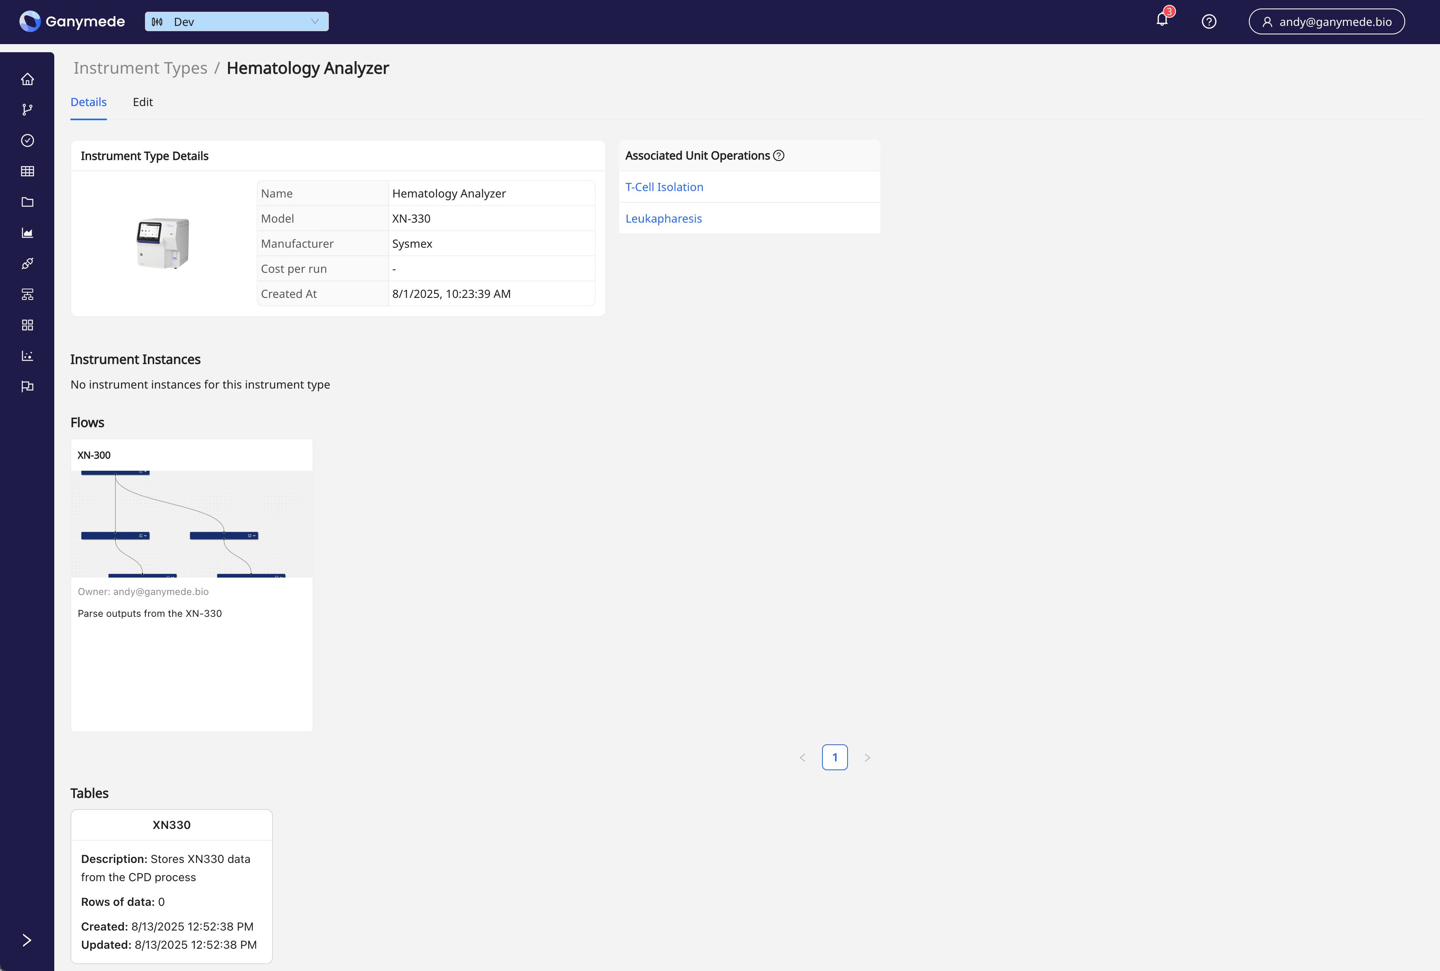Click the flow owner andy@ganymede.bio text

[x=143, y=592]
